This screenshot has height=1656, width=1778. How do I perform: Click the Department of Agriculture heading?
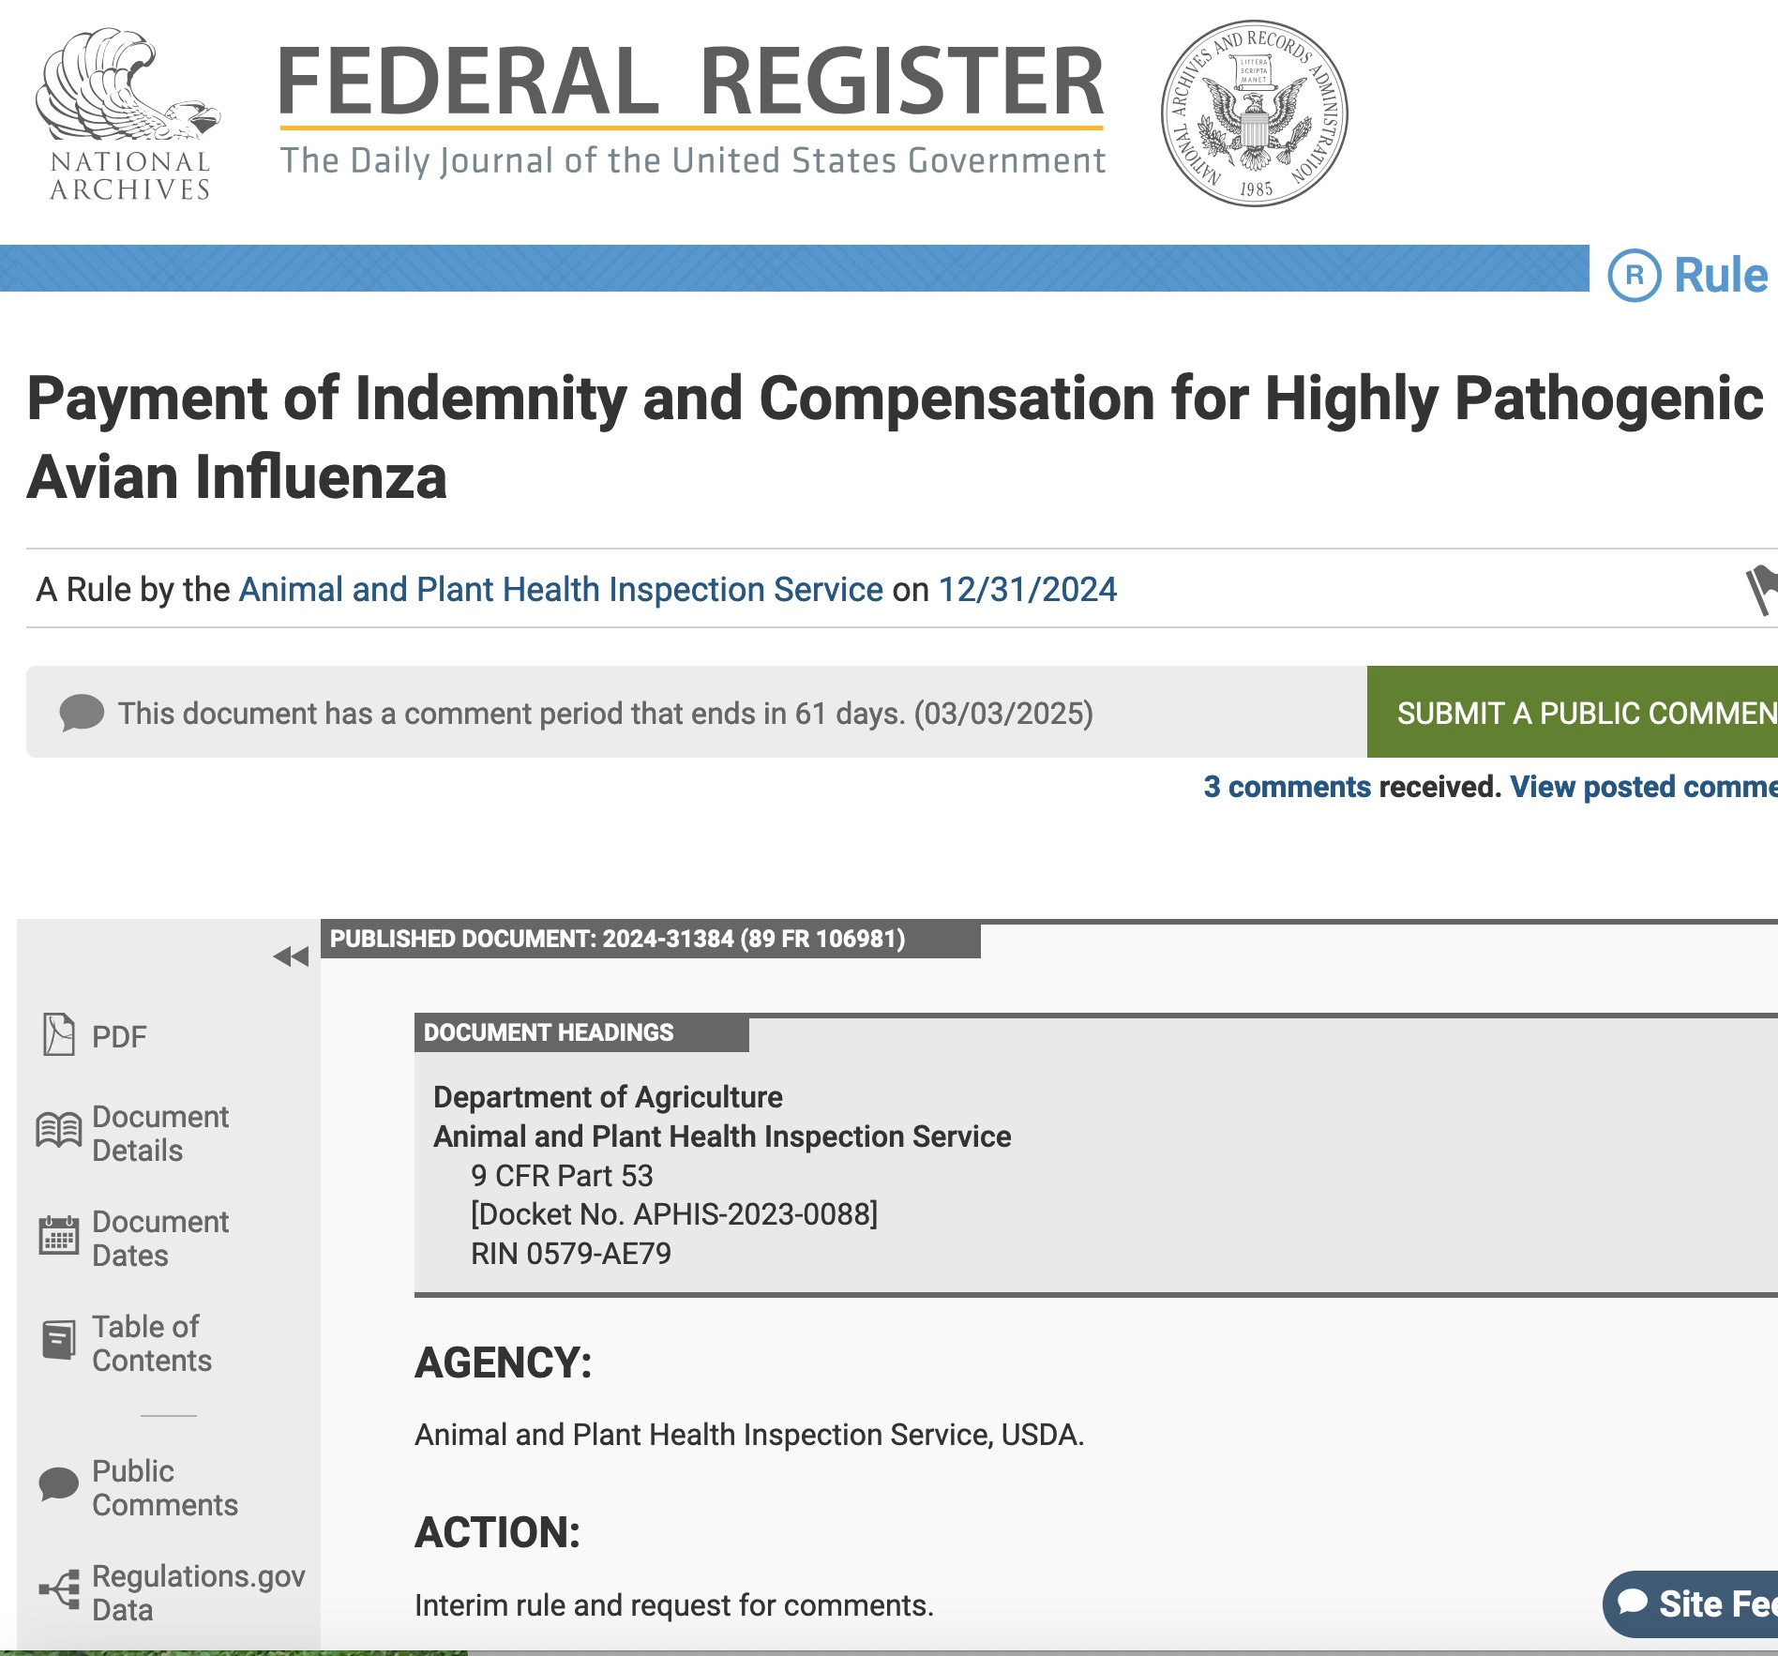tap(608, 1097)
